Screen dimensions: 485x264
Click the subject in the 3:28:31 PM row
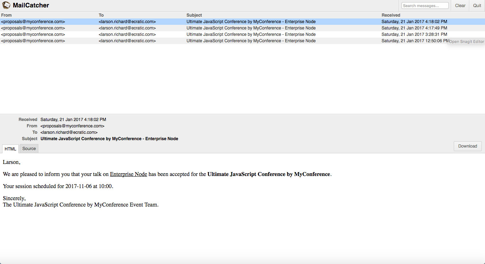251,34
